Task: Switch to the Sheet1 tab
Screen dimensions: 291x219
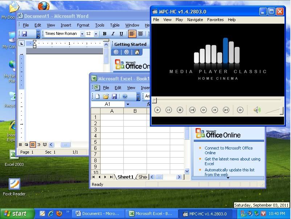Action: [126, 177]
